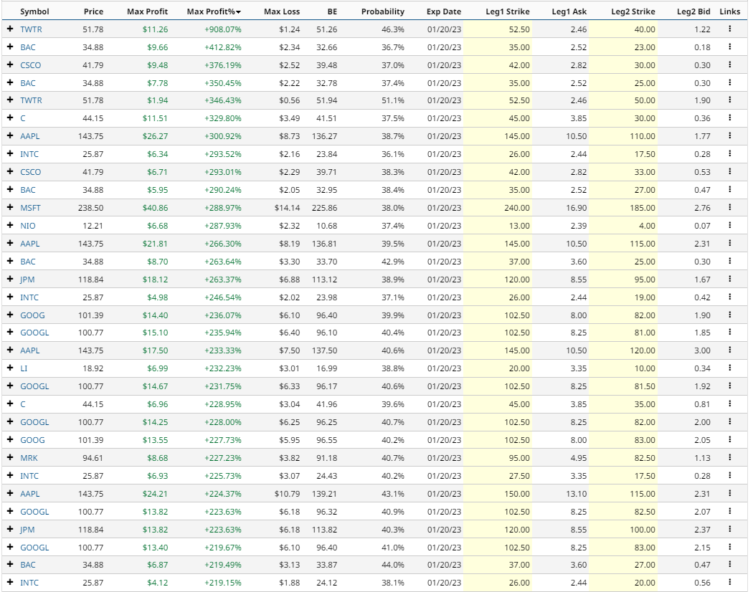Select the 185.00 Leg2 Strike cell
Screen dimensions: 753x592
(x=643, y=208)
